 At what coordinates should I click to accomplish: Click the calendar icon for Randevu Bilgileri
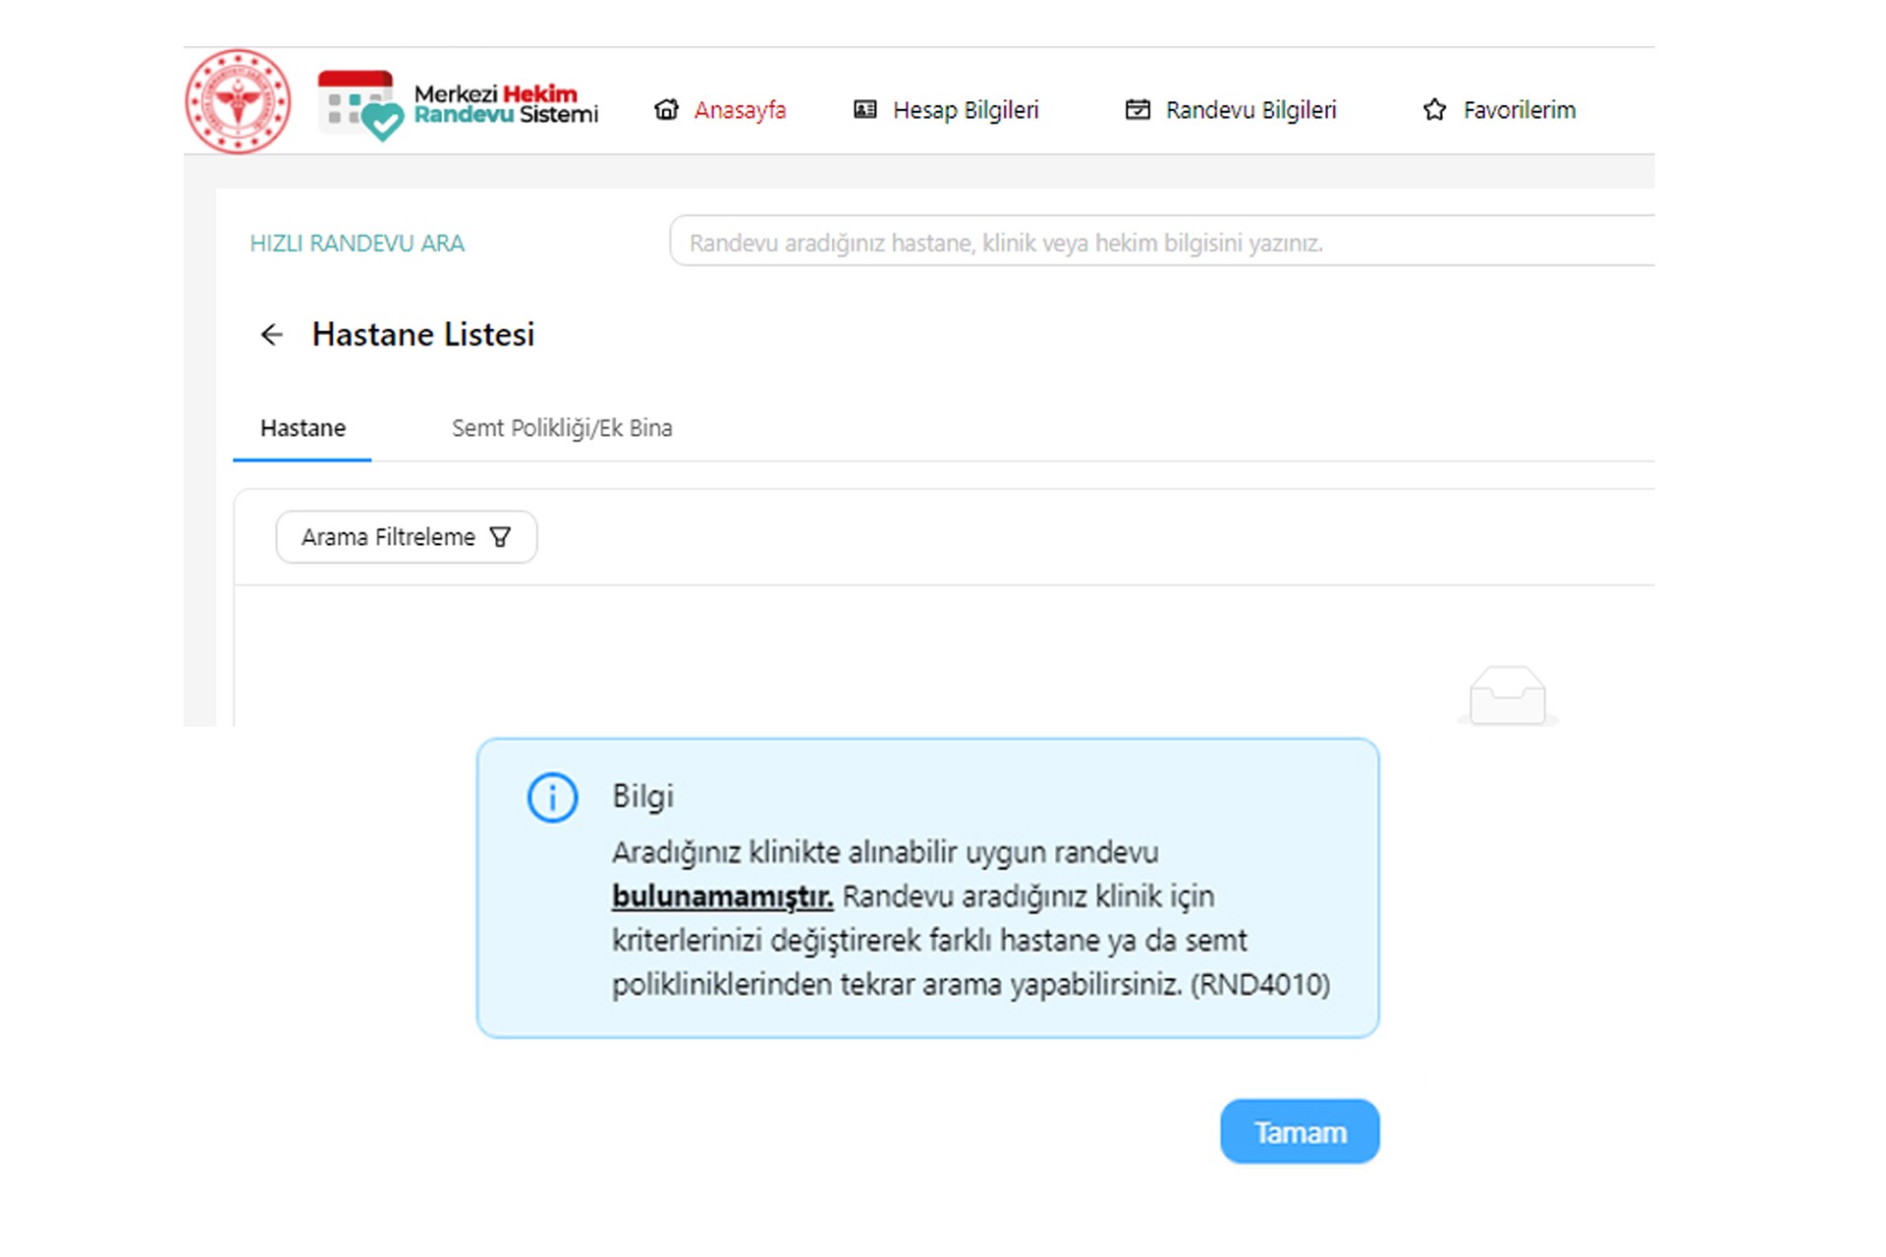tap(1137, 110)
